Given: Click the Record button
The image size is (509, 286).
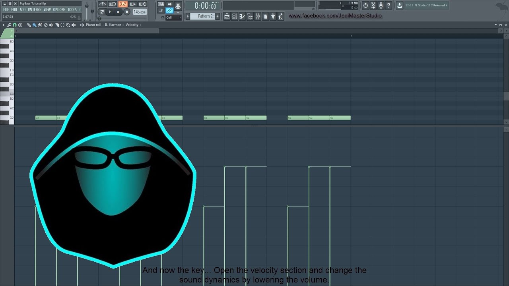Looking at the screenshot, I should (x=127, y=12).
